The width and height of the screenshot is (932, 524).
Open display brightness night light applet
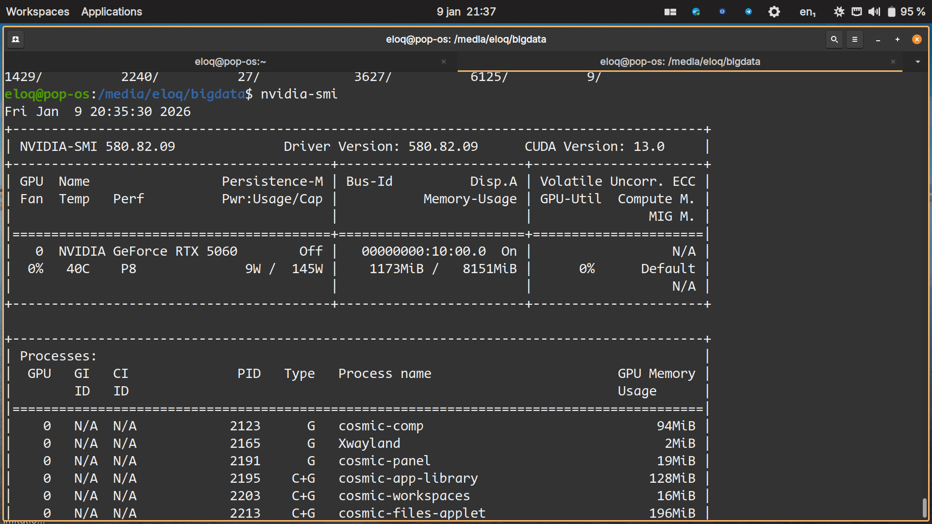click(x=839, y=12)
